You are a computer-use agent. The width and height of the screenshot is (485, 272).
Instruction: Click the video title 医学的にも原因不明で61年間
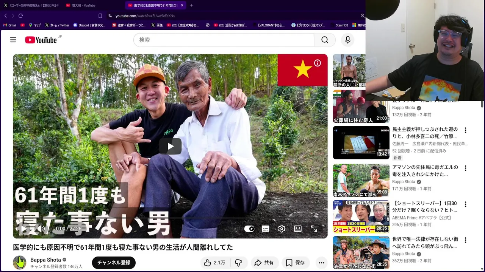pos(123,247)
